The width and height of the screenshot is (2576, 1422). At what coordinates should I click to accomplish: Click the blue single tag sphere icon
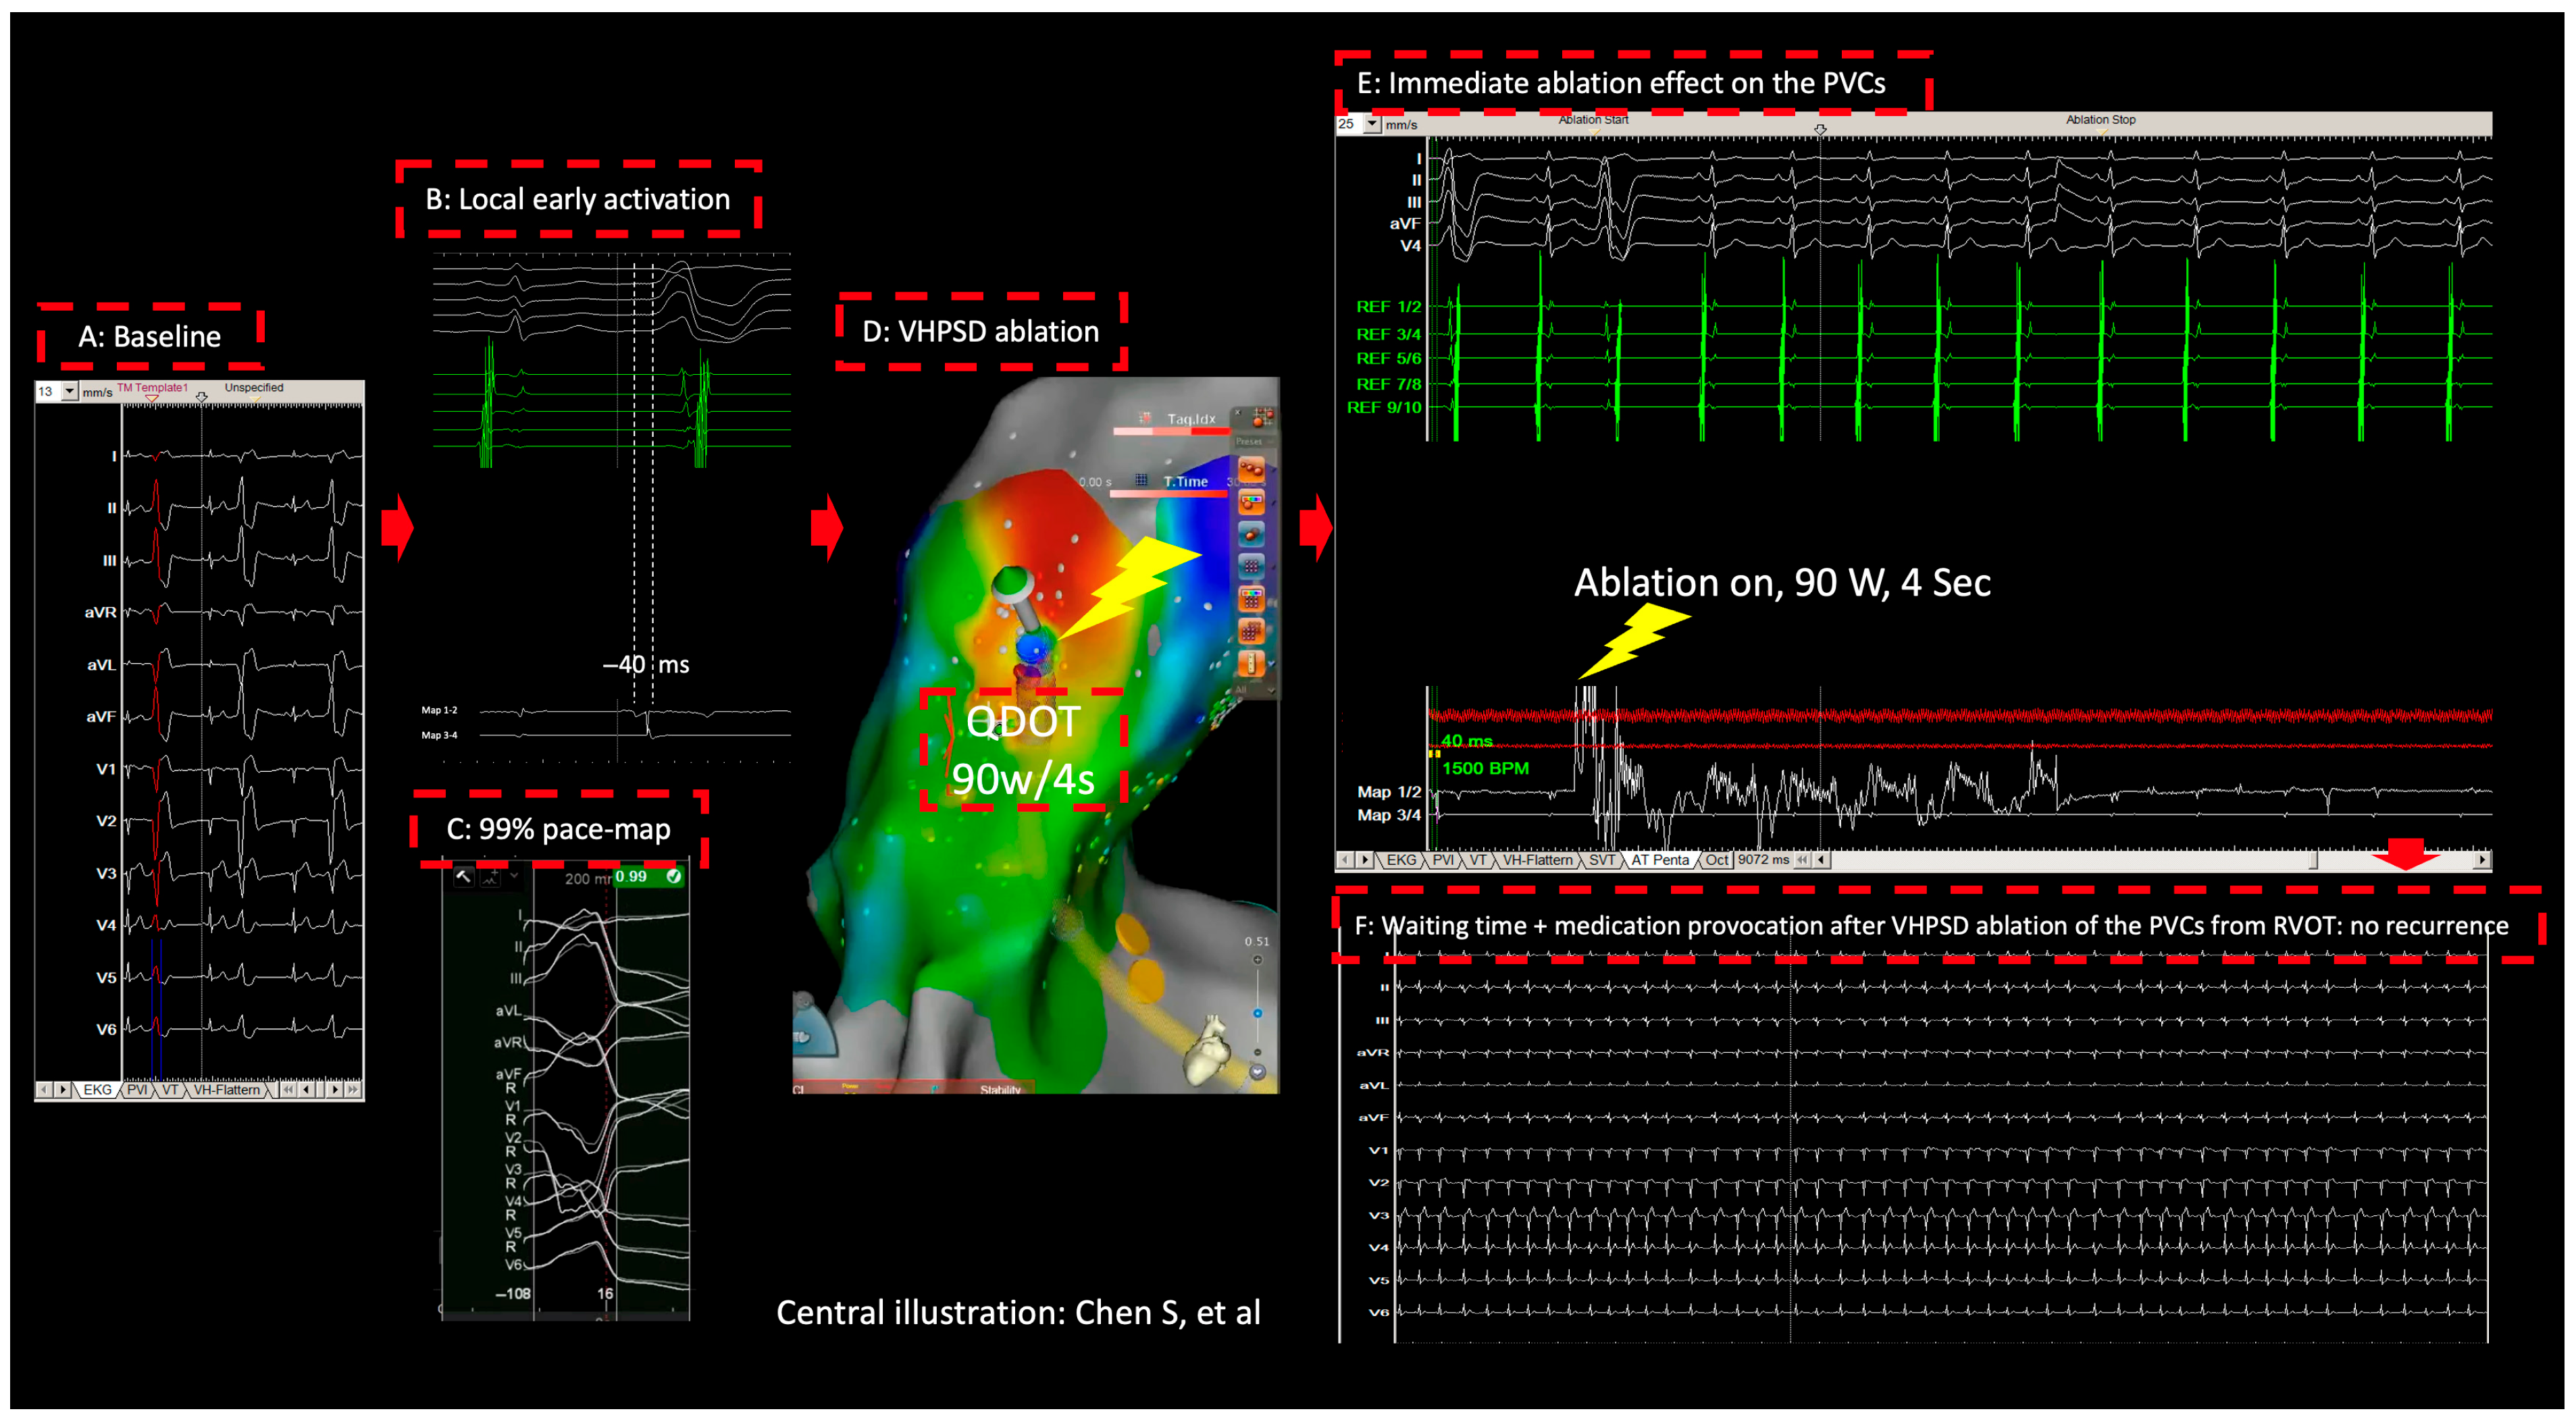pyautogui.click(x=1252, y=534)
